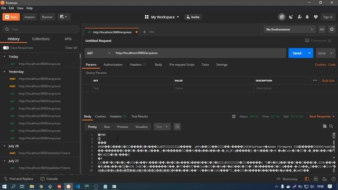Toggle line wrap icon in response

(x=177, y=127)
